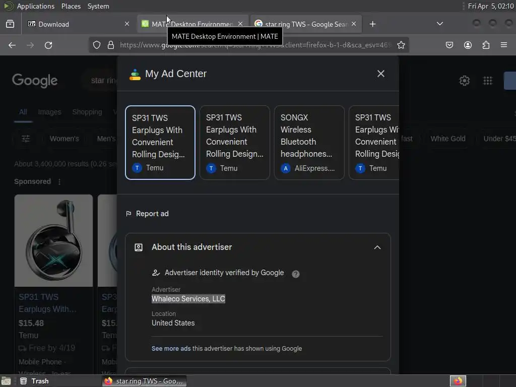Close the Download tab

click(x=127, y=24)
